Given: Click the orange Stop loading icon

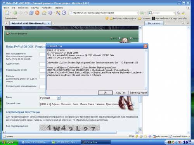Looking at the screenshot, I should click(37, 13).
